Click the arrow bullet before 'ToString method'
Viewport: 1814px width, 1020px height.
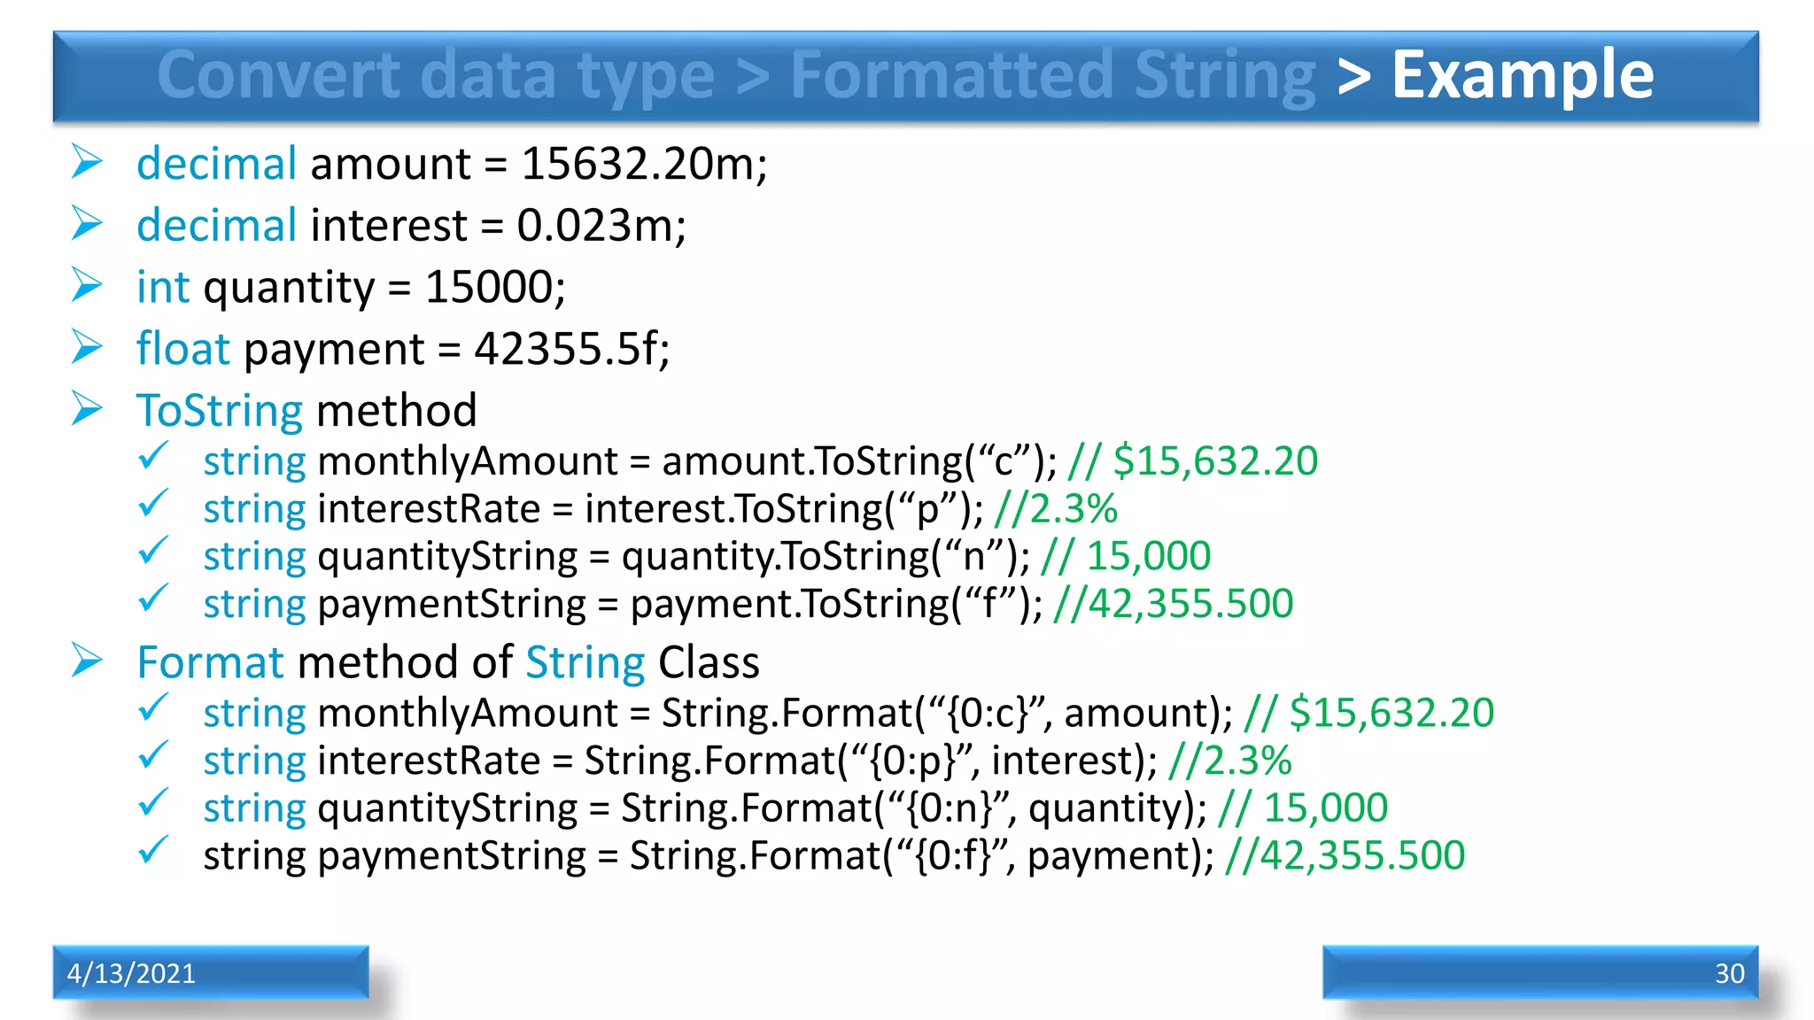point(87,408)
